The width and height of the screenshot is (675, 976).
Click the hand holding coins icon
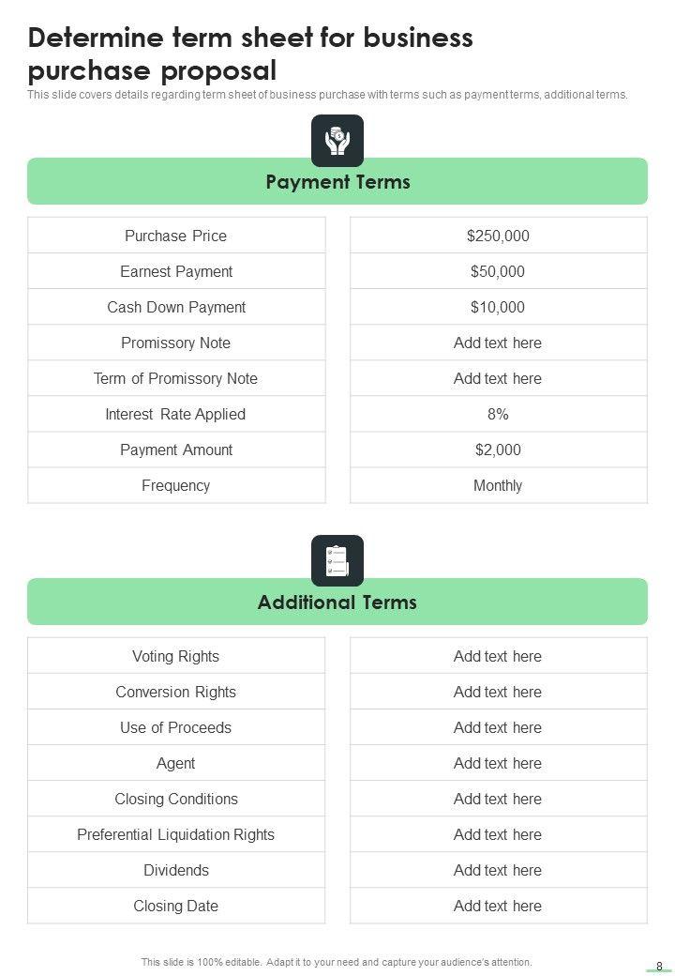coord(337,141)
